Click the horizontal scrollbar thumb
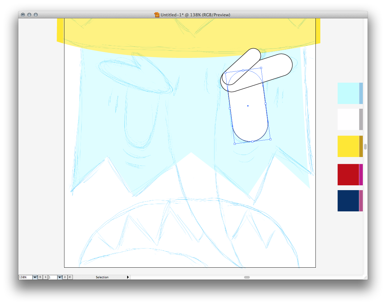The width and height of the screenshot is (386, 305). [x=247, y=277]
